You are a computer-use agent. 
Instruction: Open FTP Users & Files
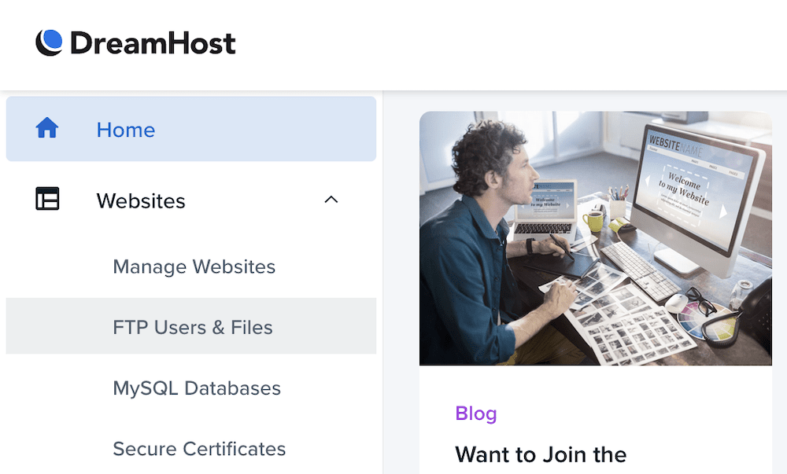[191, 326]
